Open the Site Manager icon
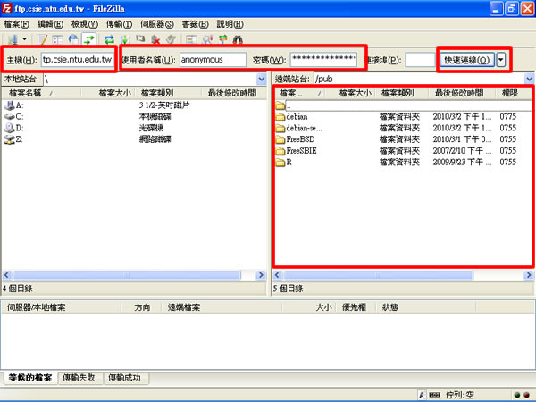This screenshot has height=402, width=536. tap(13, 39)
